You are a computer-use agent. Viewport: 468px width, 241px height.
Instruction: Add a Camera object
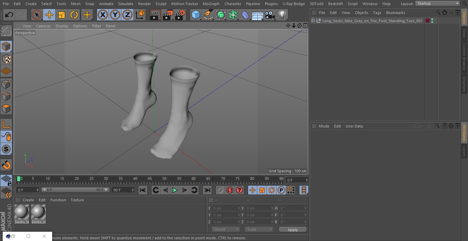click(x=270, y=15)
